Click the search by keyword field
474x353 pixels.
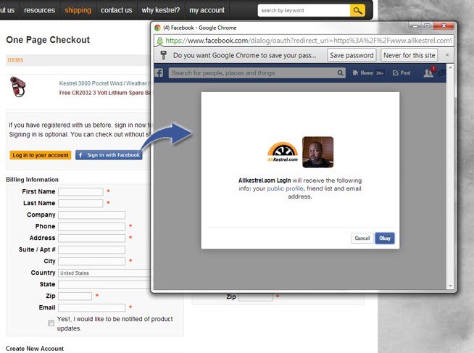pos(304,11)
